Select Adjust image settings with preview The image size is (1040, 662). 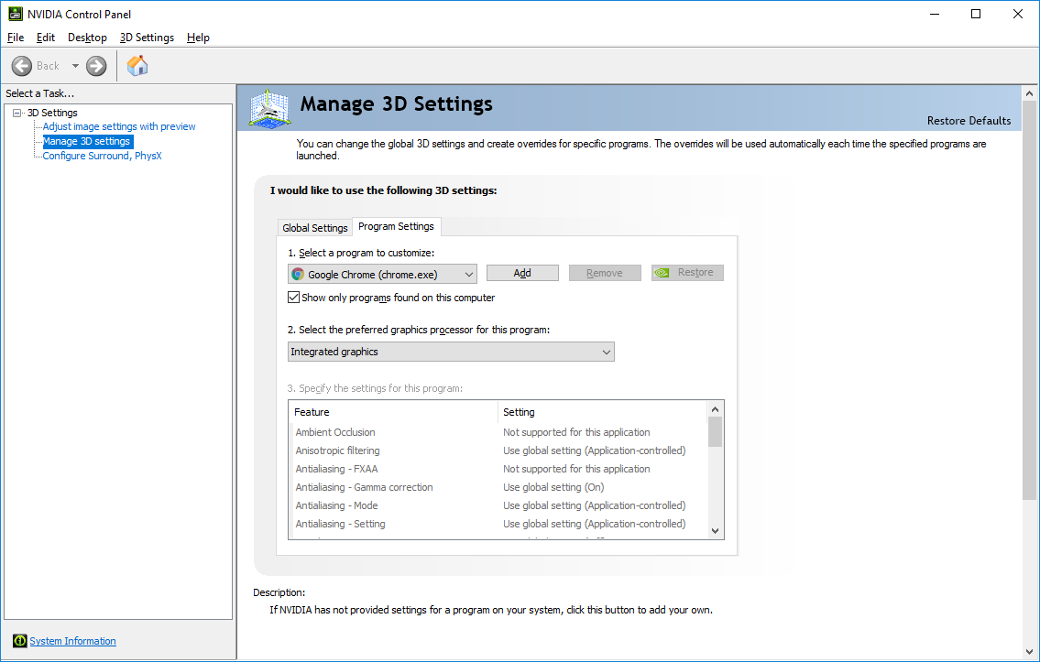119,126
